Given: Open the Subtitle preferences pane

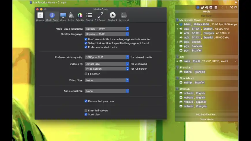Looking at the screenshot, I should (x=80, y=17).
